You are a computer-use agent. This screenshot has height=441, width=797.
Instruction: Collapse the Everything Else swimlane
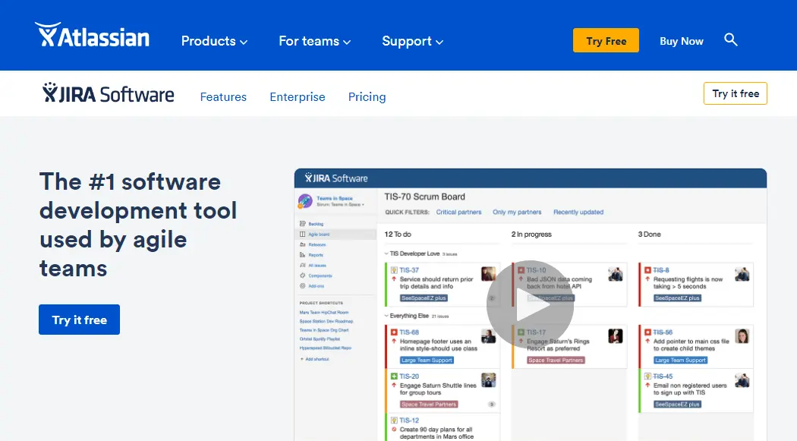tap(386, 316)
